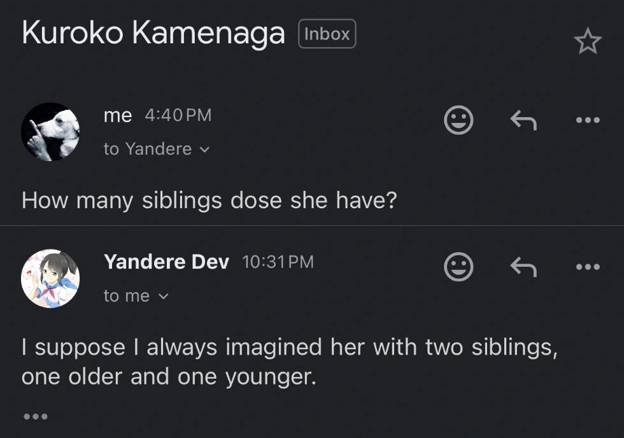Star the Kuroko Kamenaga conversation

[x=587, y=42]
